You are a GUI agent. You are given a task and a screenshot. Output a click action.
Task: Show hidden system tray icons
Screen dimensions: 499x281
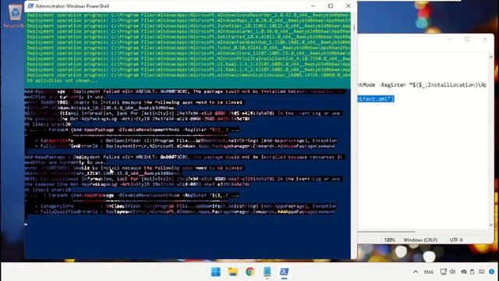pos(416,272)
